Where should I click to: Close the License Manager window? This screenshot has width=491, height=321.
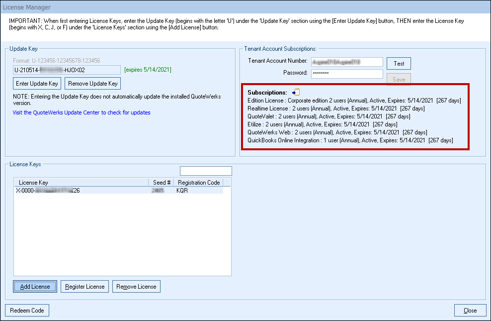tap(470, 311)
